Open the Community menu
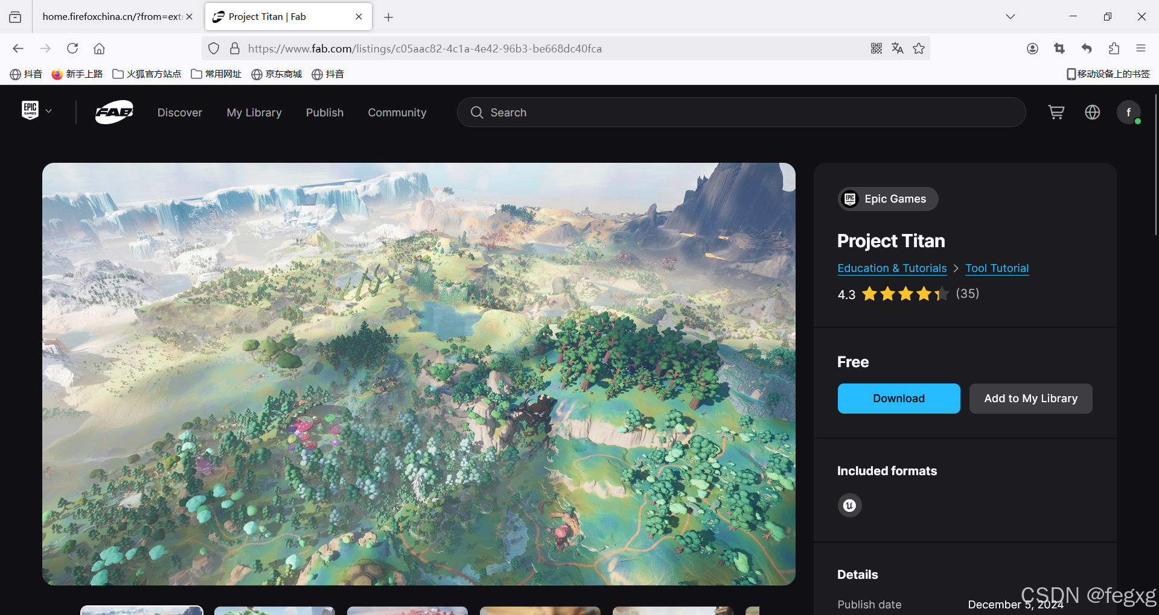 pyautogui.click(x=397, y=113)
